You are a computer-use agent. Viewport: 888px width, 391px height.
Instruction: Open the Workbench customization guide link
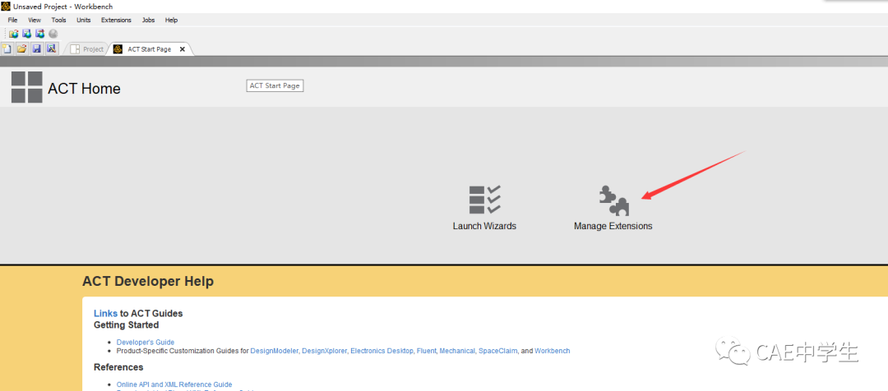coord(553,351)
